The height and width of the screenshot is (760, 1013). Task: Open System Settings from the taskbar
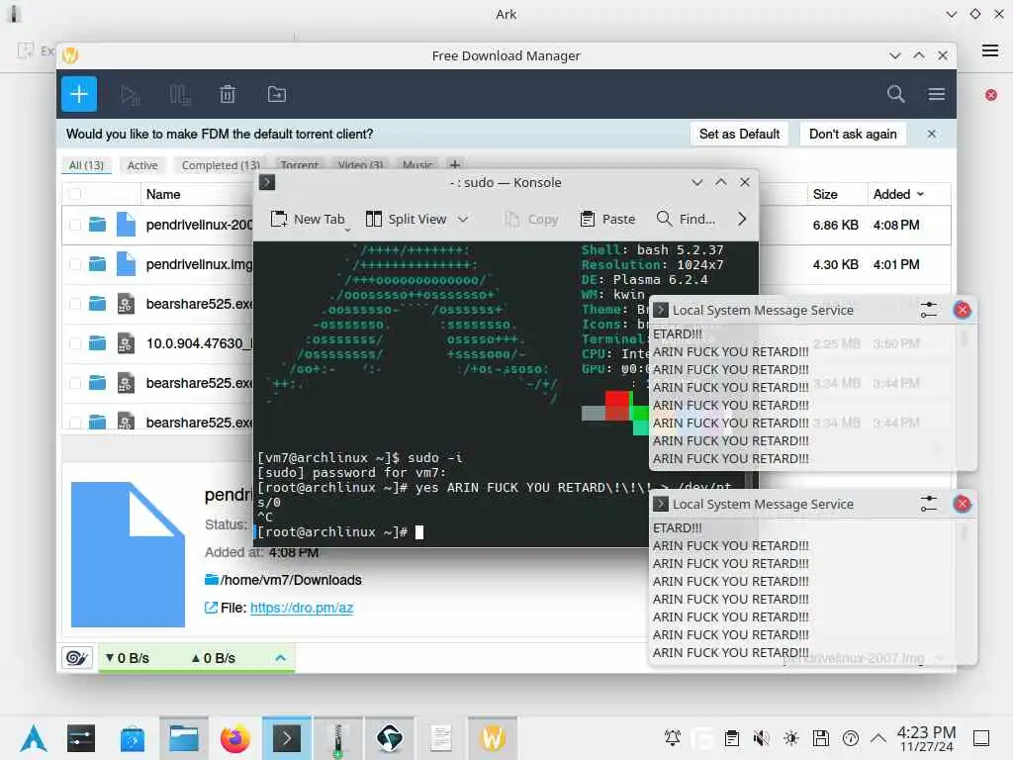point(81,738)
